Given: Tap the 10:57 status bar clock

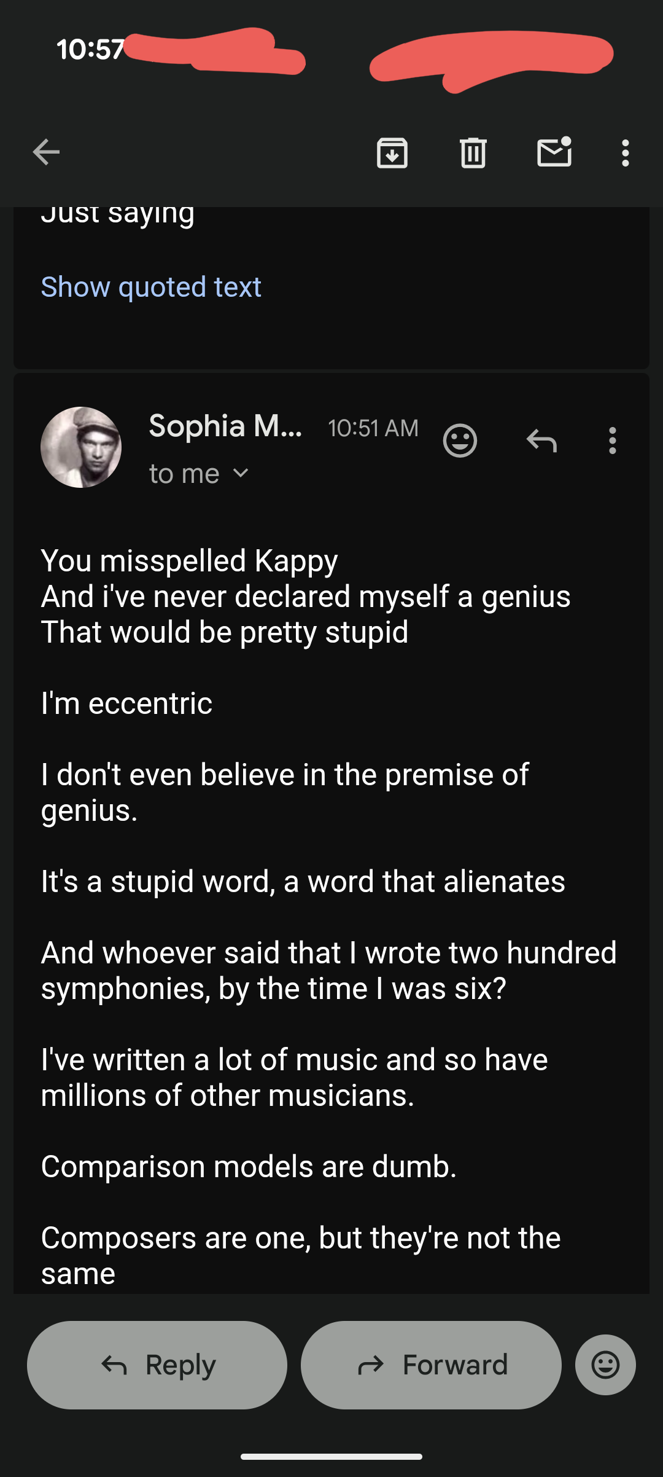Looking at the screenshot, I should click(x=90, y=50).
